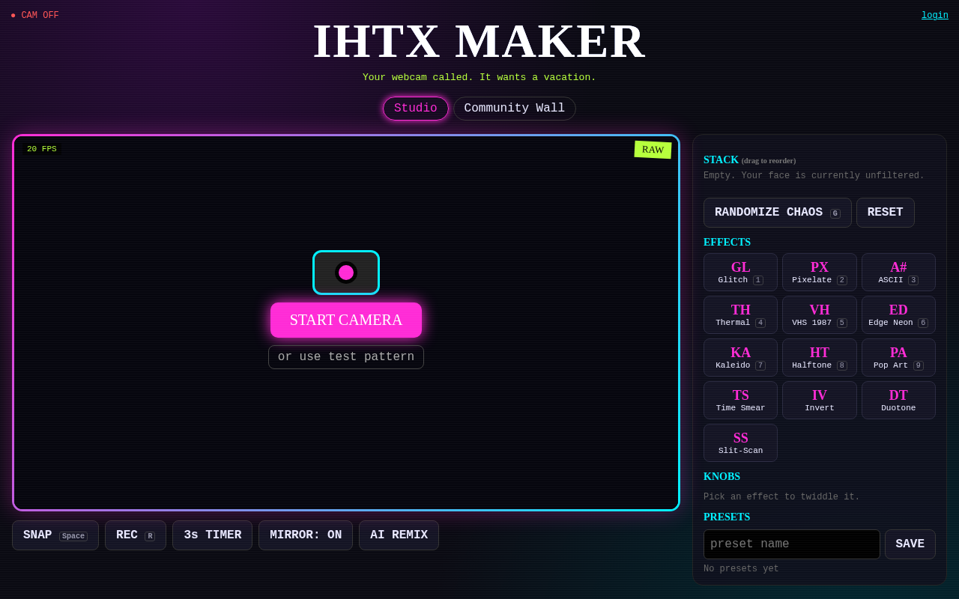Image resolution: width=959 pixels, height=599 pixels.
Task: Save the preset
Action: (910, 544)
